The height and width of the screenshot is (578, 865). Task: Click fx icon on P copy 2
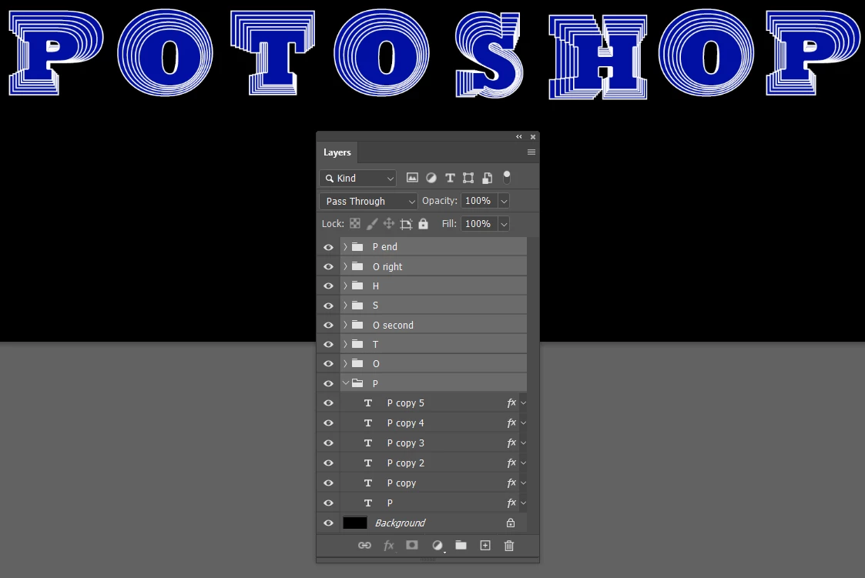pos(511,463)
